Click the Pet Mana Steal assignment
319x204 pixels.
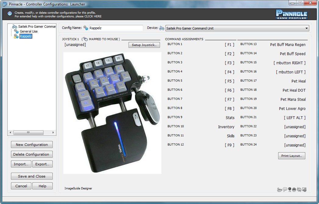[x=293, y=100]
